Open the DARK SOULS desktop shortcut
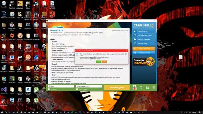The image size is (203, 114). (36, 79)
